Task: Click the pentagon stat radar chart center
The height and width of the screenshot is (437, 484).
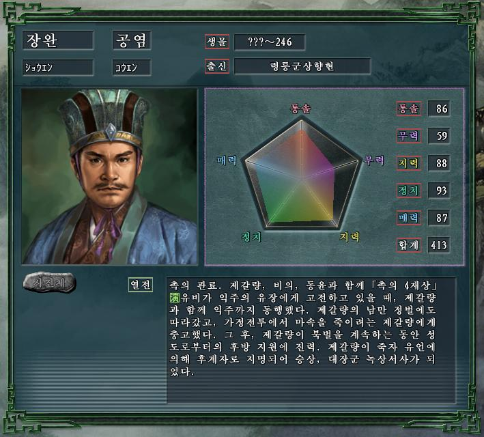Action: pyautogui.click(x=302, y=178)
